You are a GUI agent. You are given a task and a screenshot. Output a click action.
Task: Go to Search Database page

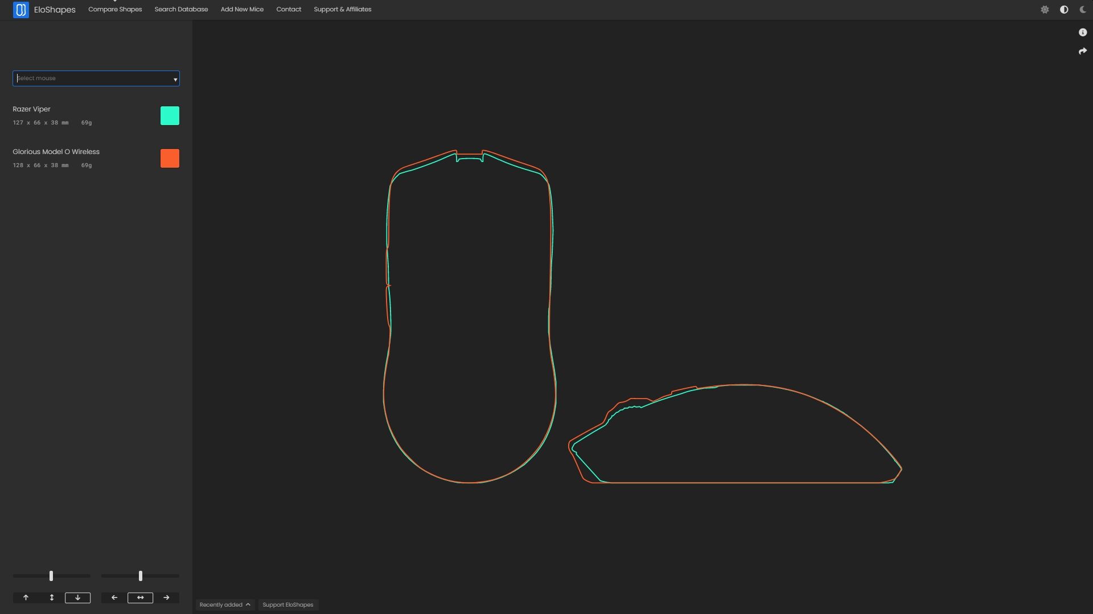[181, 10]
